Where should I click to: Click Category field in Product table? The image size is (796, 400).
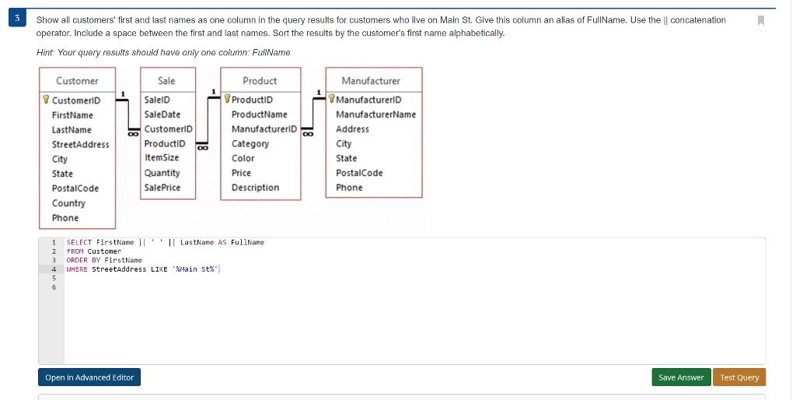click(x=250, y=144)
